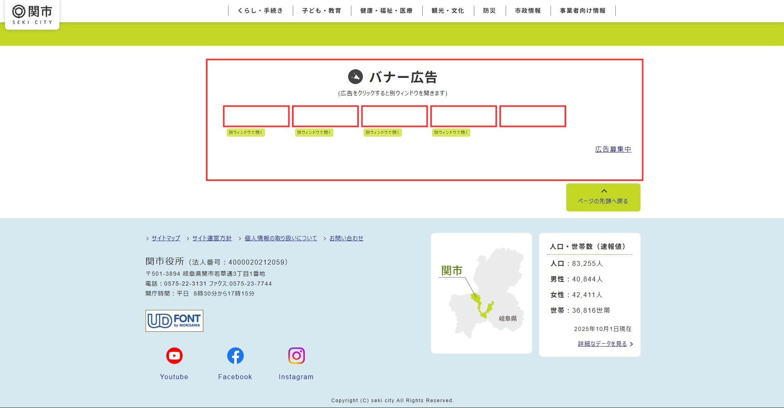Open the お問い合わせ link
The image size is (784, 408).
tap(346, 238)
